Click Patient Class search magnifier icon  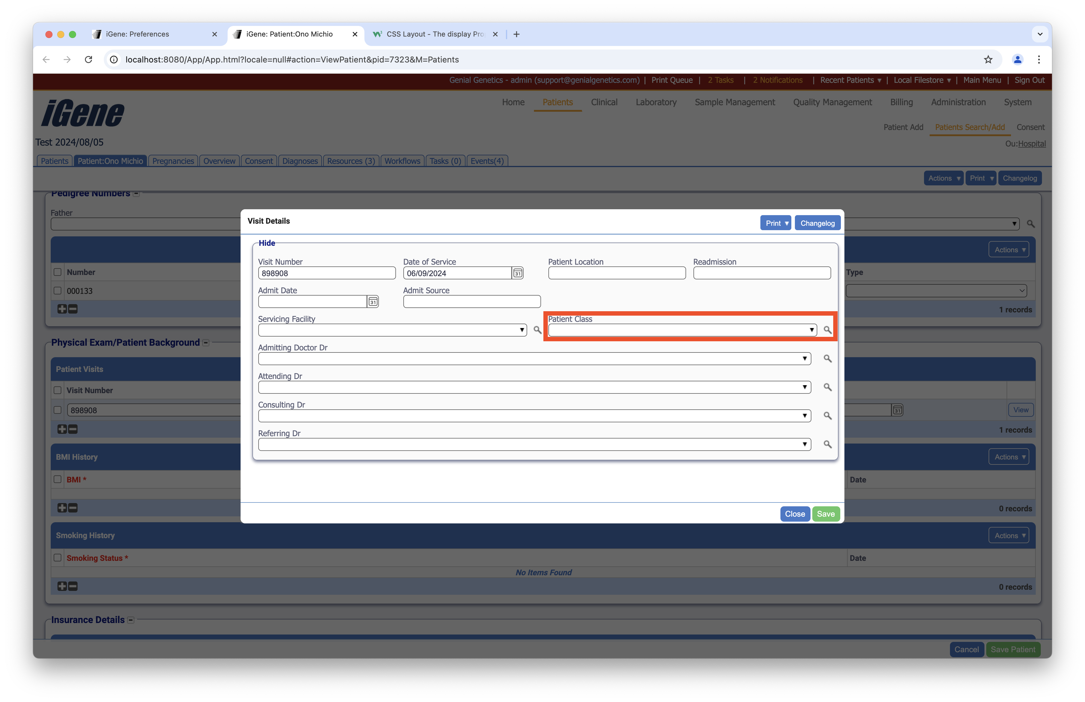tap(827, 330)
